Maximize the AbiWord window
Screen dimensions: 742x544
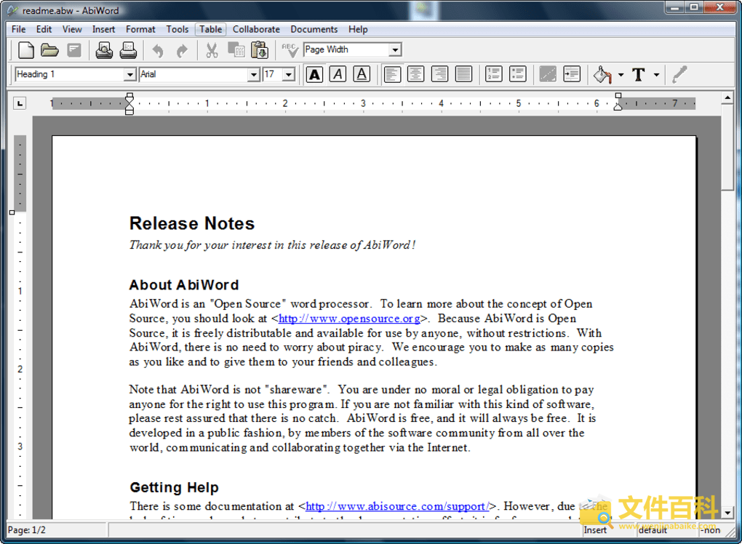coord(694,7)
